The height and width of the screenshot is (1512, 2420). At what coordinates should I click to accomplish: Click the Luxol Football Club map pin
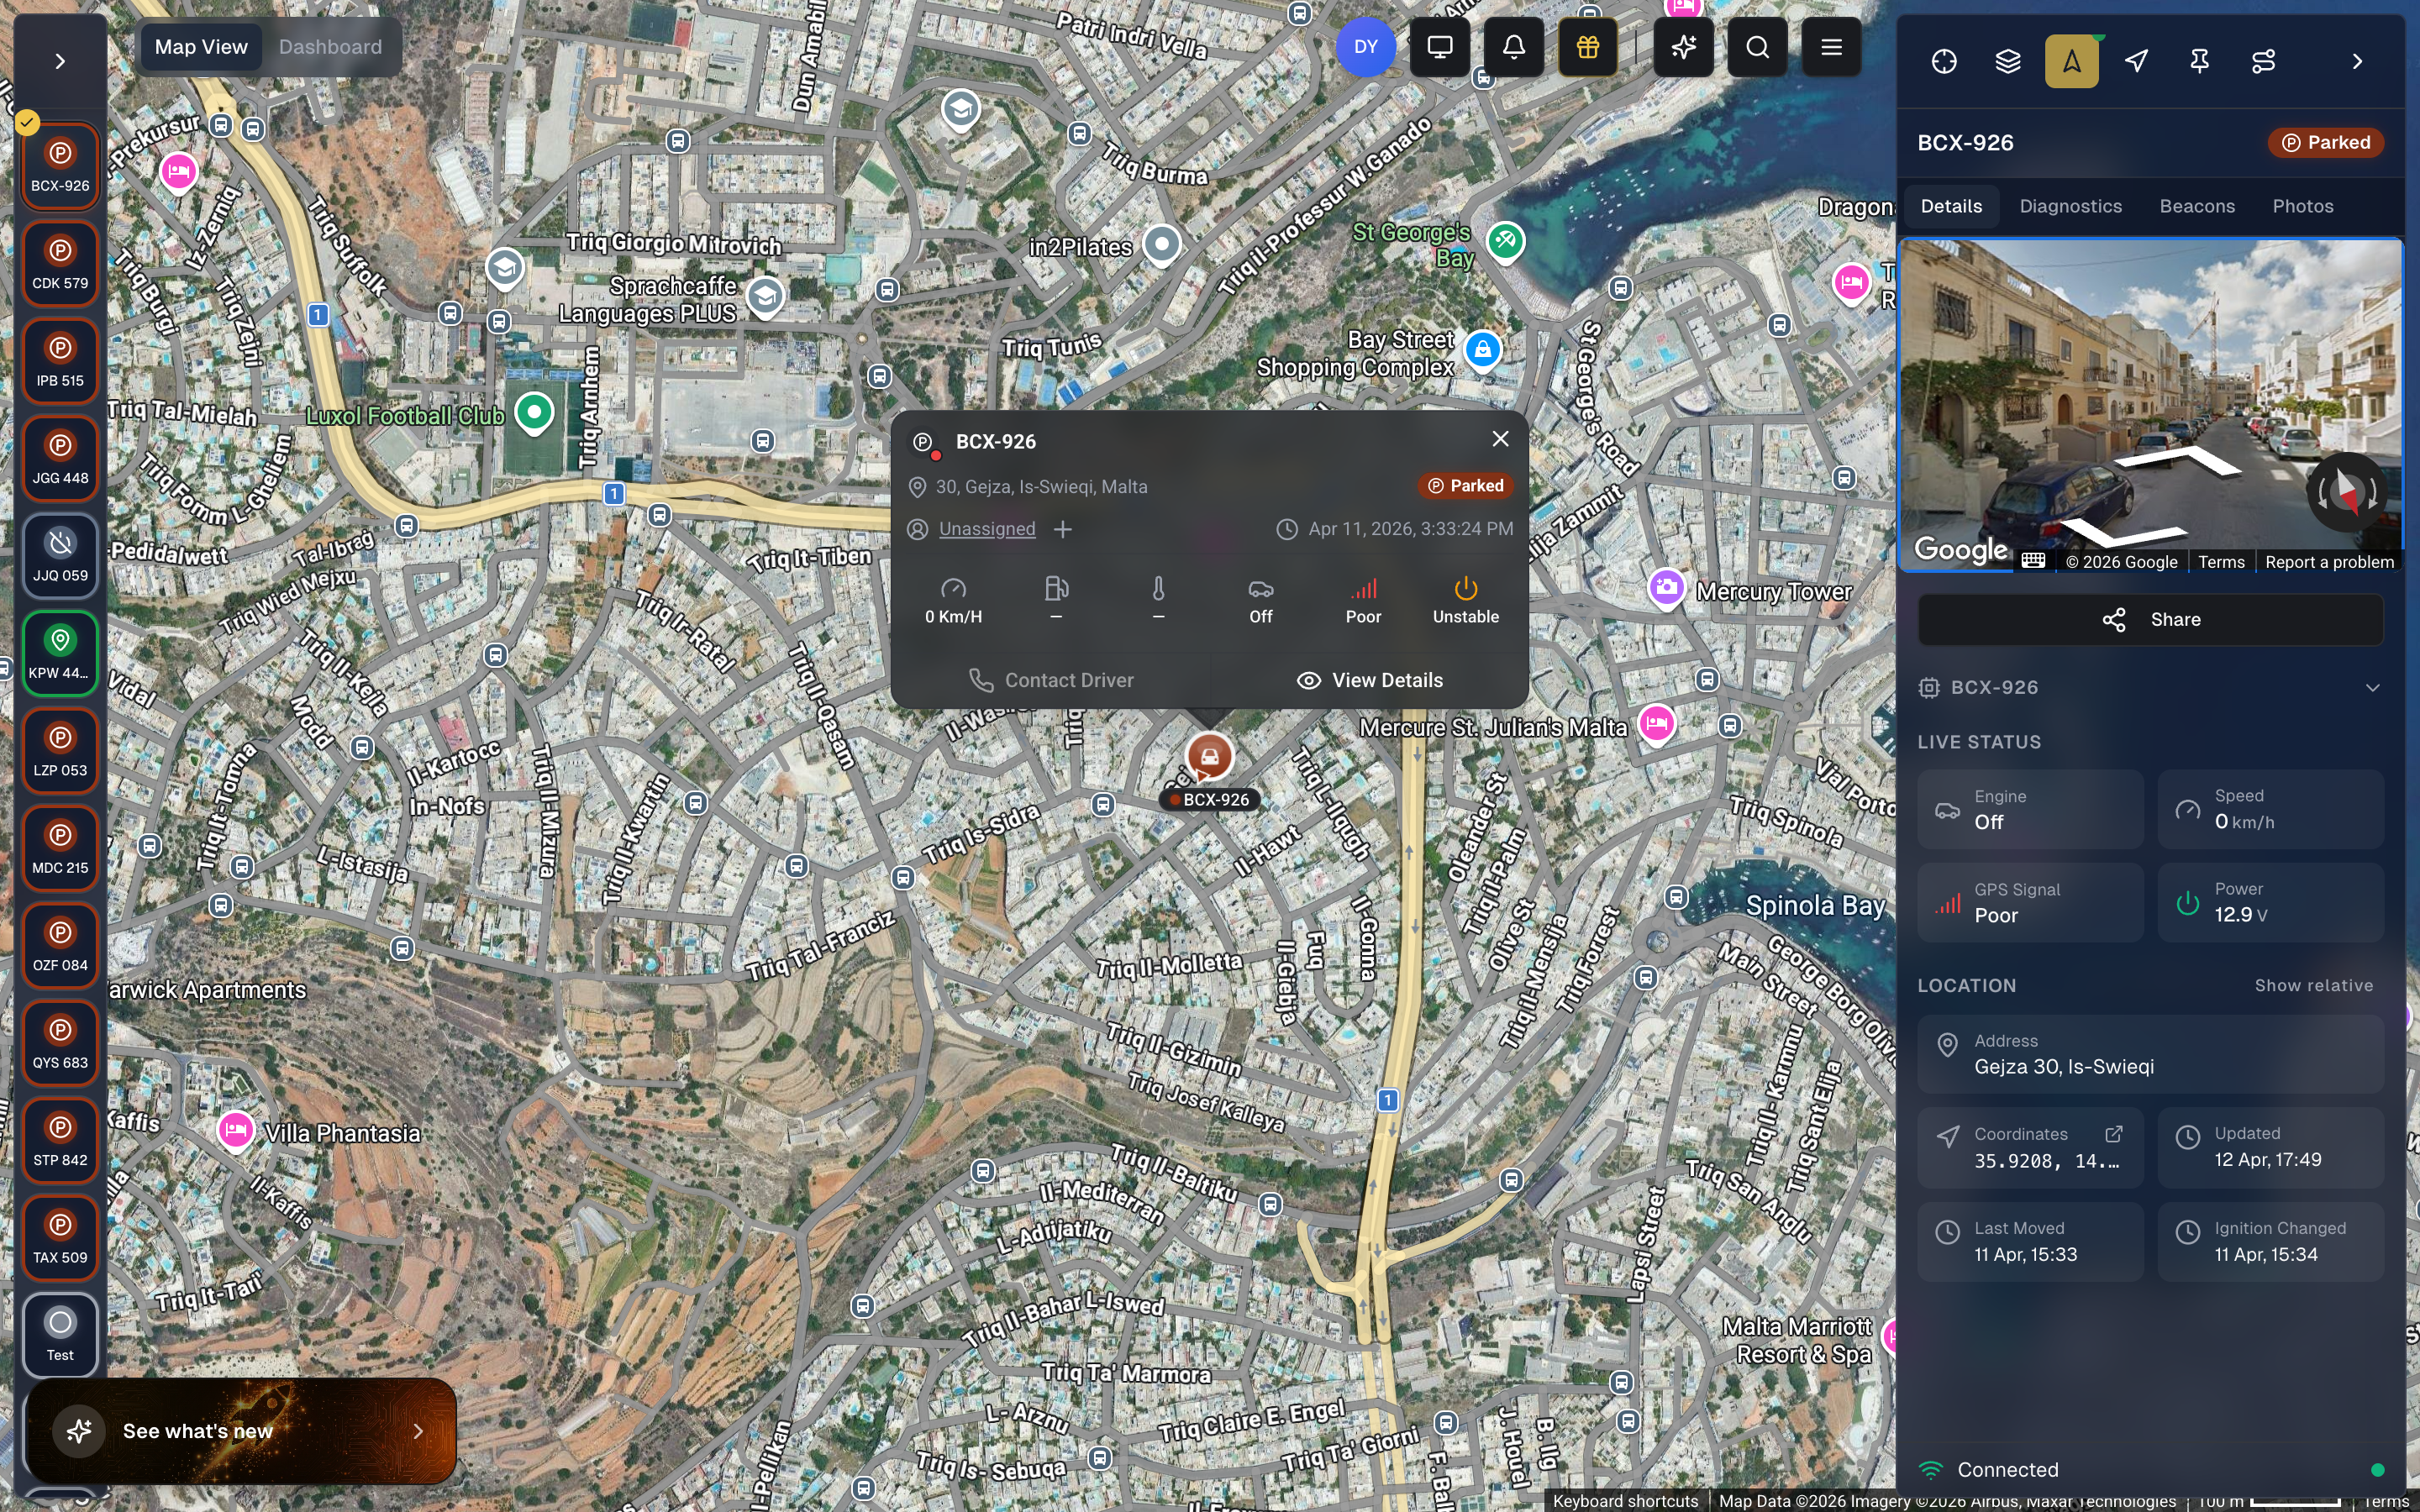pyautogui.click(x=534, y=412)
